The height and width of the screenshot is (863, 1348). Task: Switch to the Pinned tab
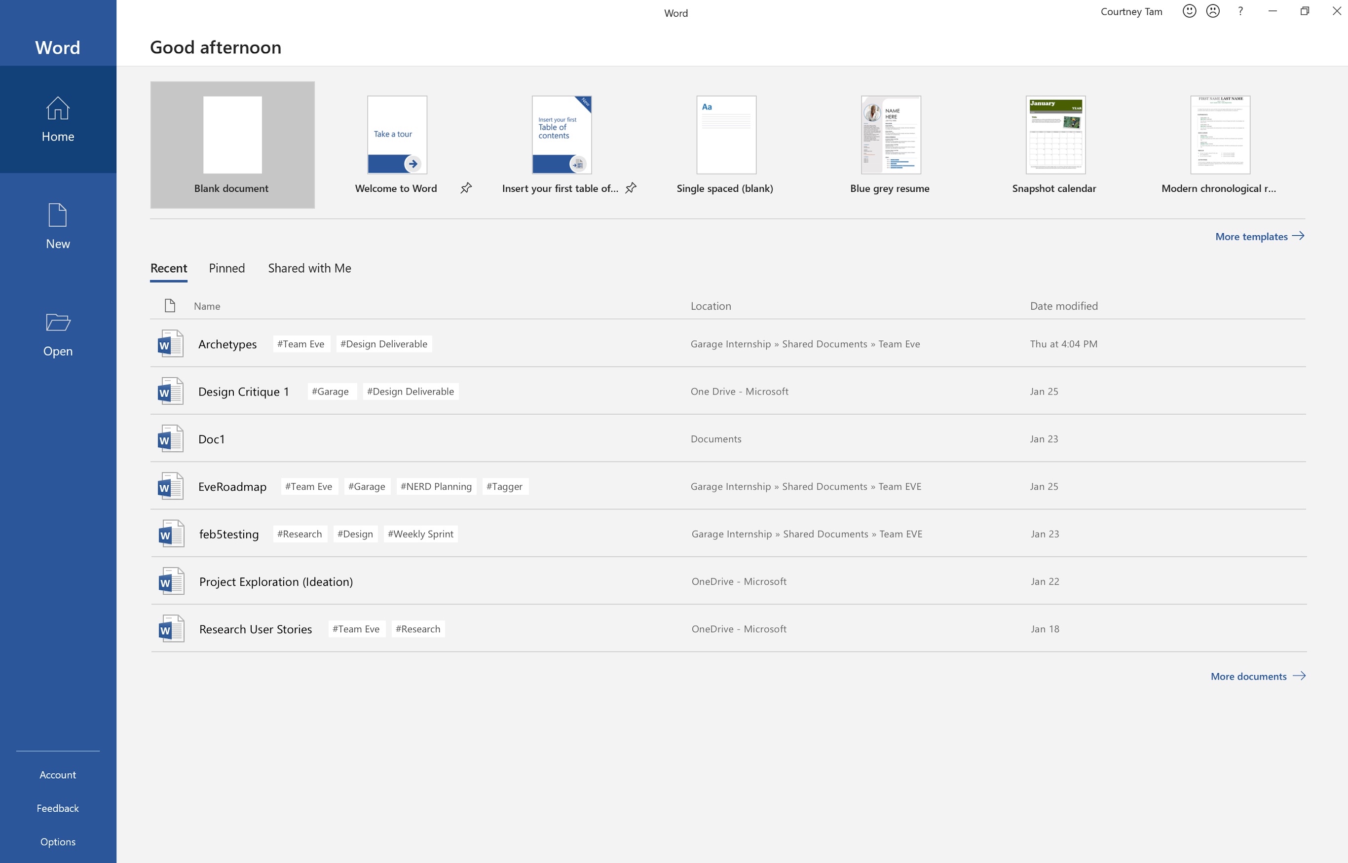(x=226, y=268)
